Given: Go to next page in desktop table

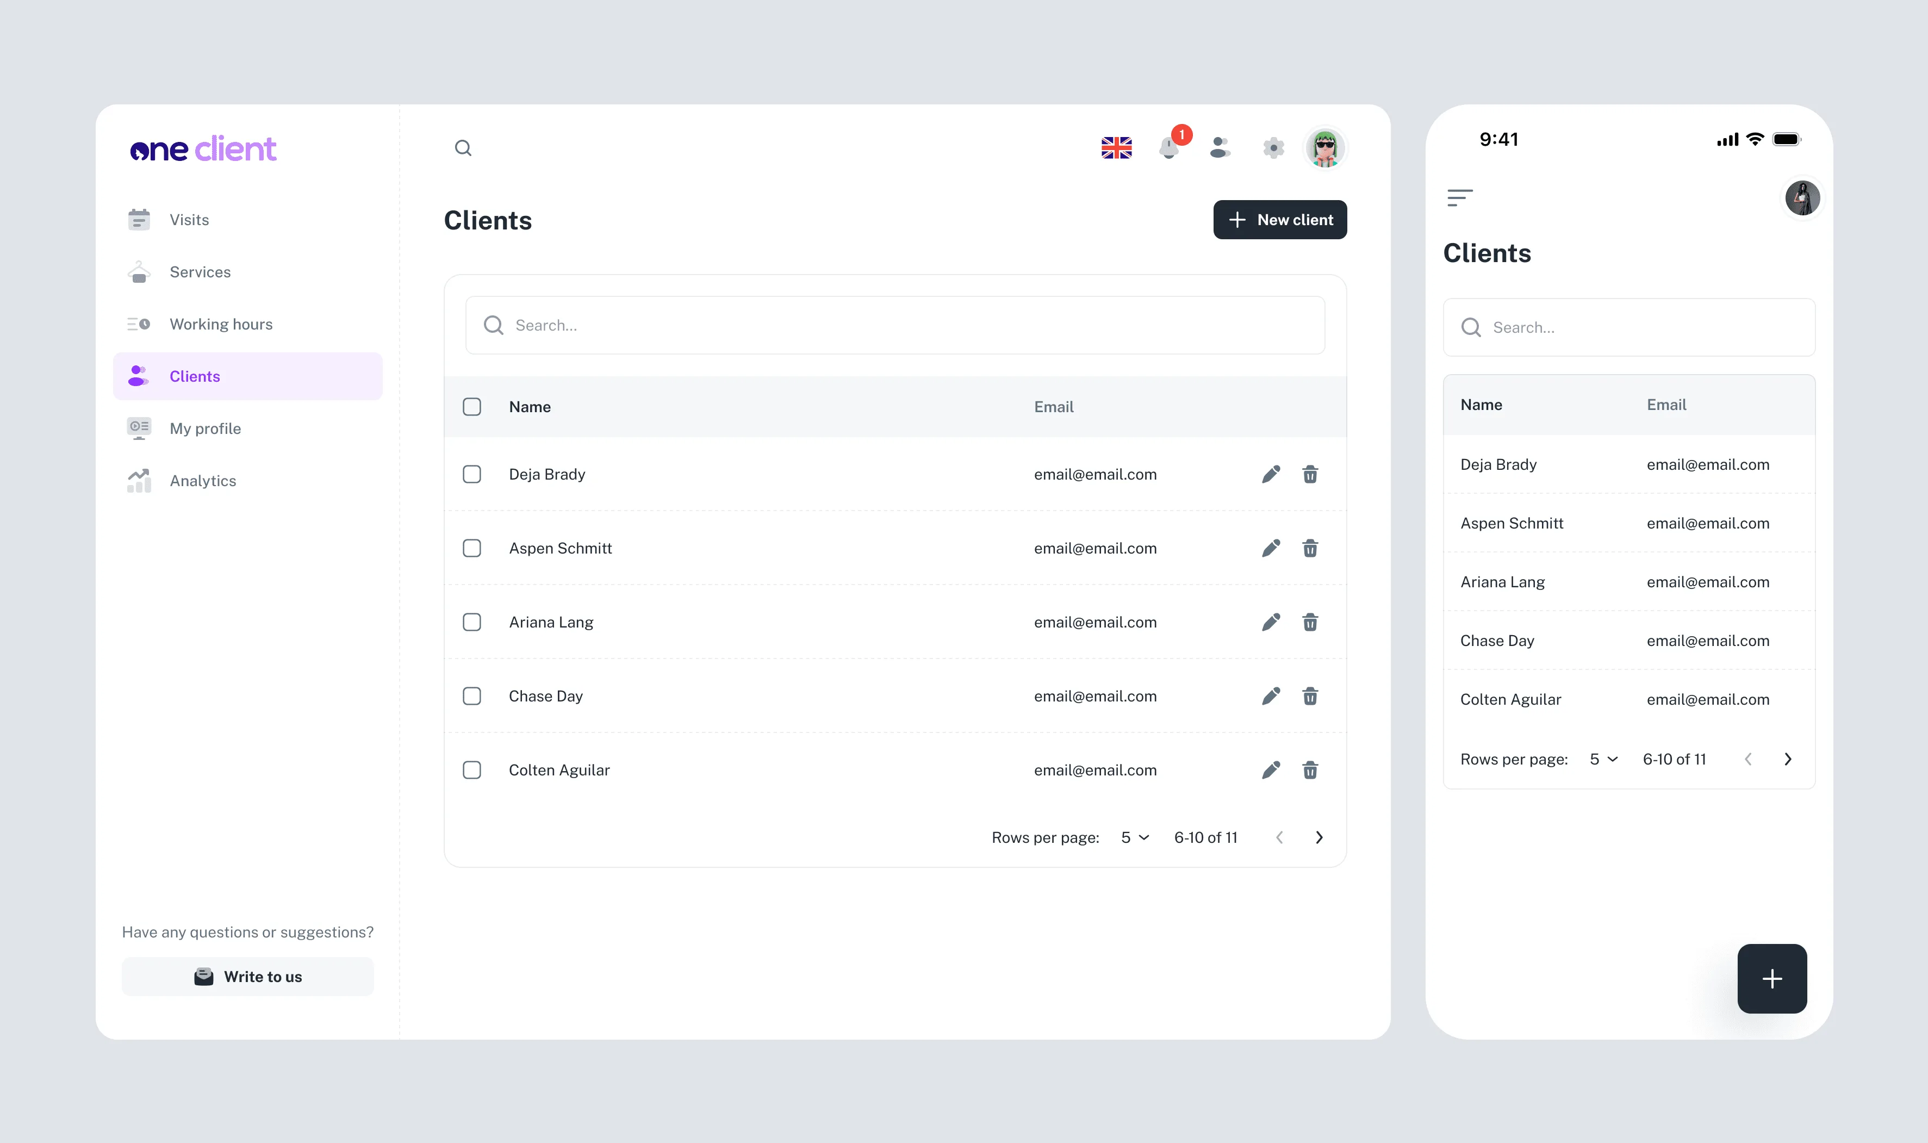Looking at the screenshot, I should (x=1319, y=837).
